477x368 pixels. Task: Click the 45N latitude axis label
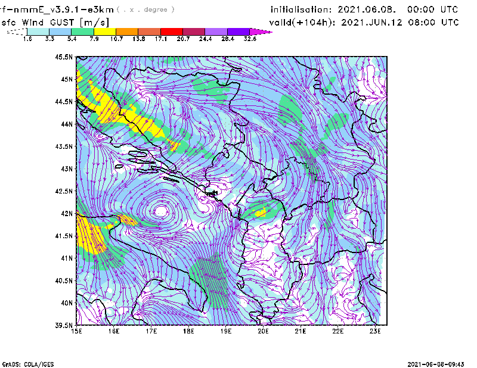click(x=67, y=79)
